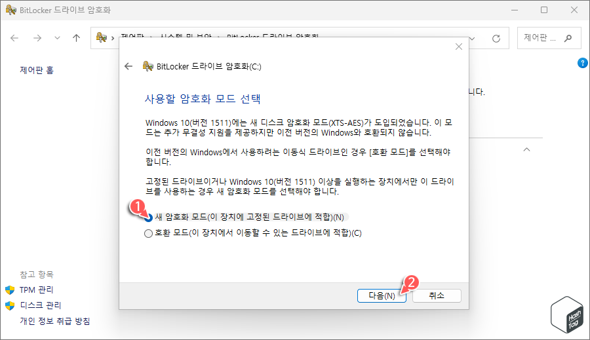Refresh the Control Panel page
The image size is (590, 340).
(496, 39)
